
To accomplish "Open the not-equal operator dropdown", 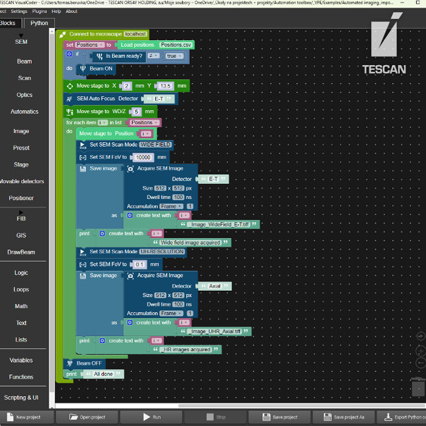I will (153, 56).
